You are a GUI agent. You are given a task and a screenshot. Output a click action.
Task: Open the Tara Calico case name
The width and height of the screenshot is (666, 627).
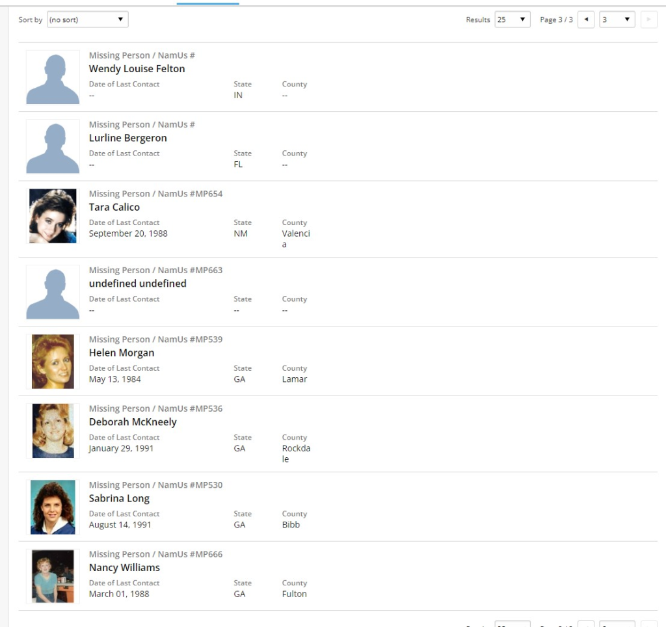pos(114,207)
